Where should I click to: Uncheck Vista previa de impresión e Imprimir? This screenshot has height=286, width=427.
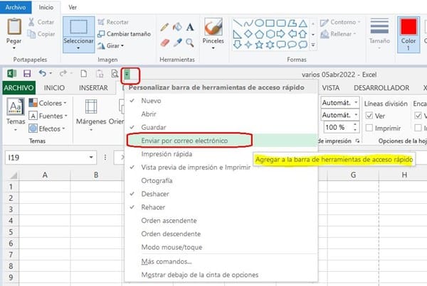point(221,167)
